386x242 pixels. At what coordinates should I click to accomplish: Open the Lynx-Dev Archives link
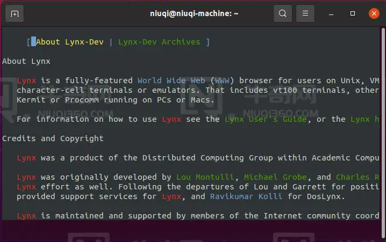click(x=159, y=42)
